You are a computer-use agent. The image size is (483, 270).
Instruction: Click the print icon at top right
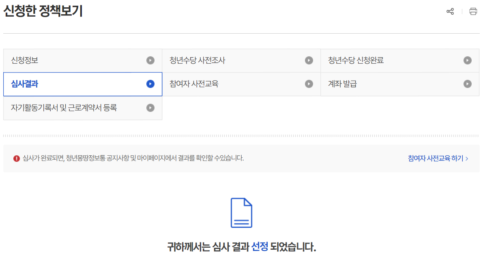(x=473, y=11)
